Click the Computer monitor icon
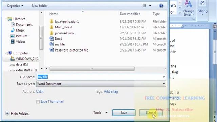 [x=10, y=53]
